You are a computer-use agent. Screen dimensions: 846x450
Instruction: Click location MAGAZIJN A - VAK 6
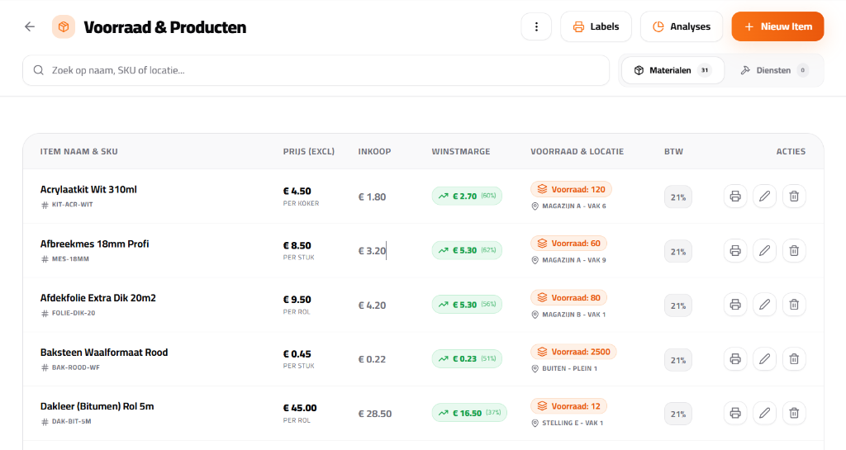point(574,206)
